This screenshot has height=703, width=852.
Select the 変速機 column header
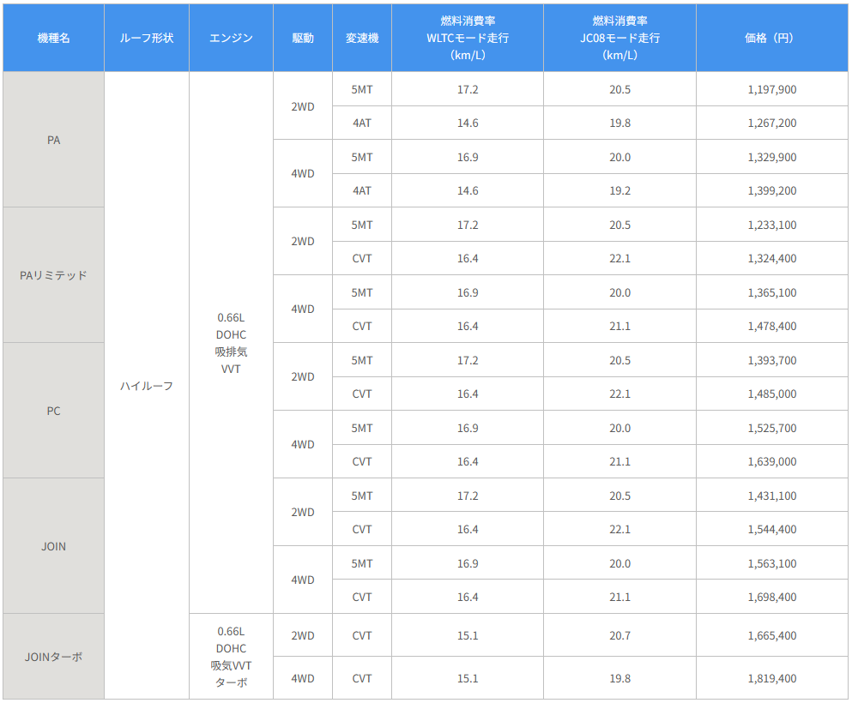click(x=362, y=39)
